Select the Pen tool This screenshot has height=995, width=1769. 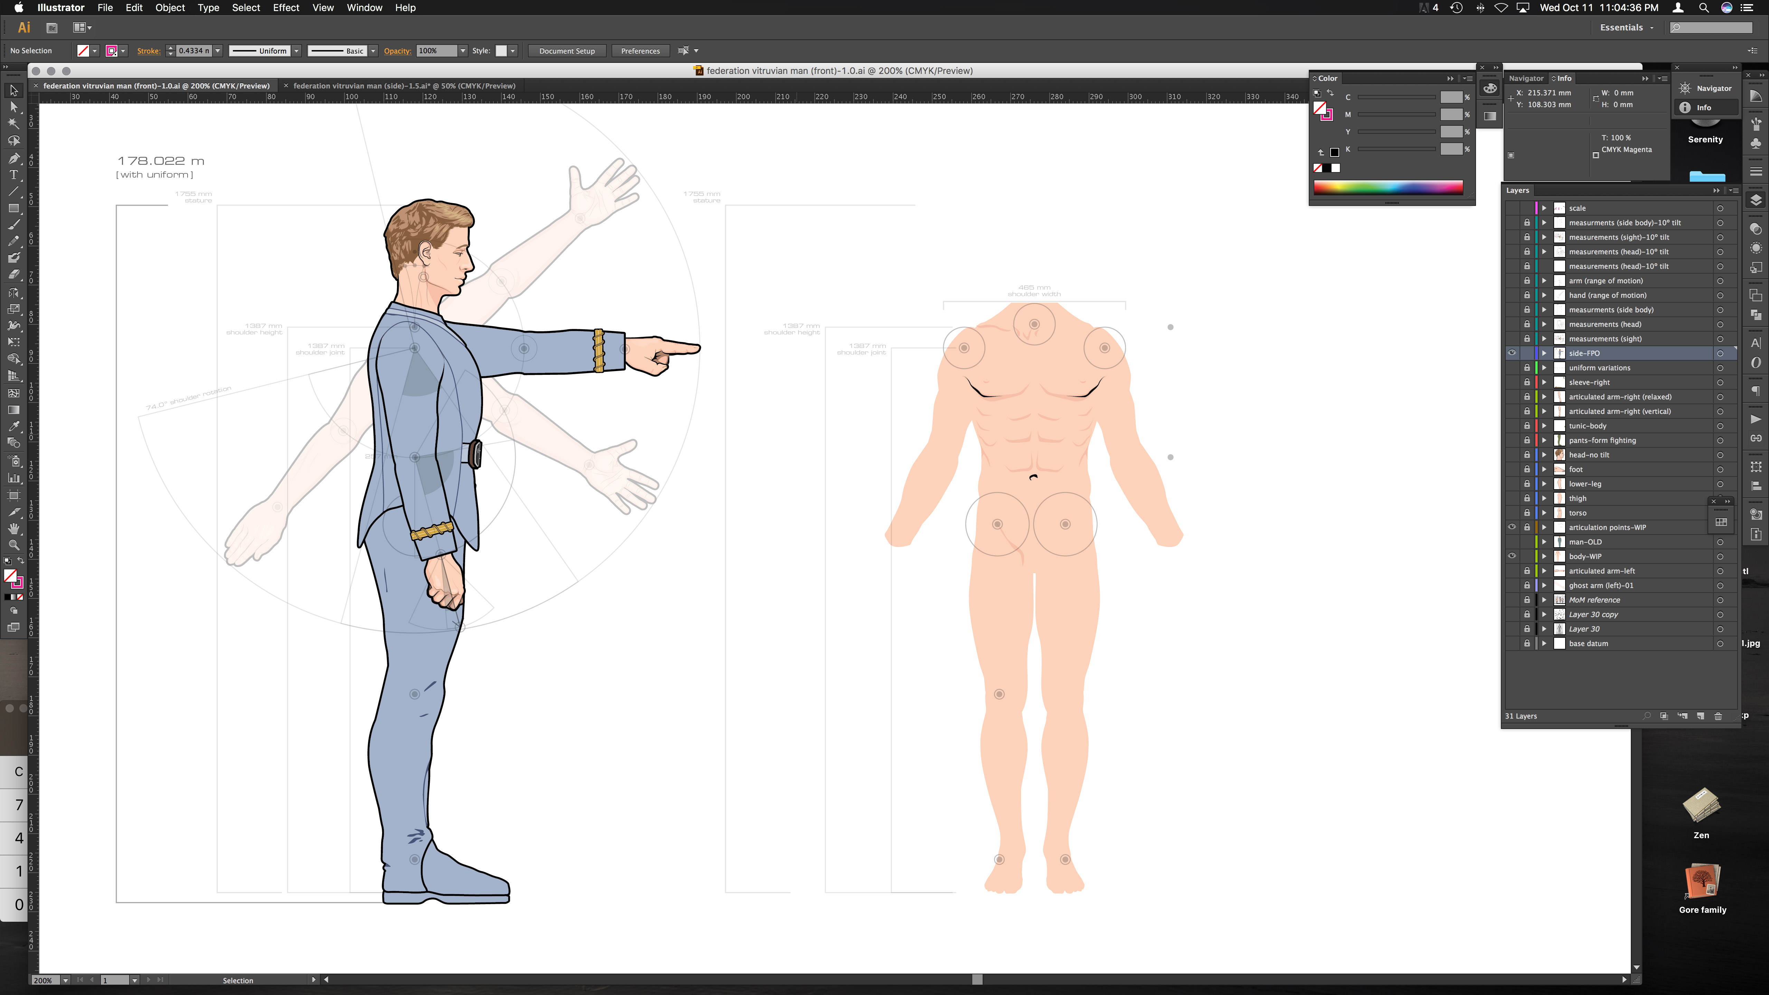click(x=13, y=158)
